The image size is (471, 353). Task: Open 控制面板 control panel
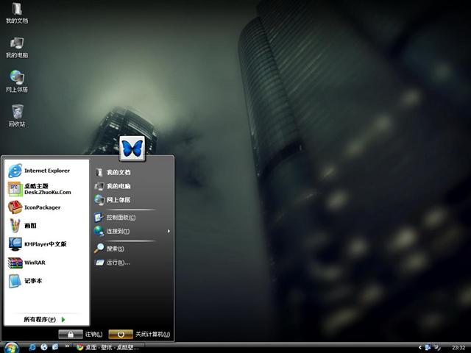pyautogui.click(x=132, y=218)
